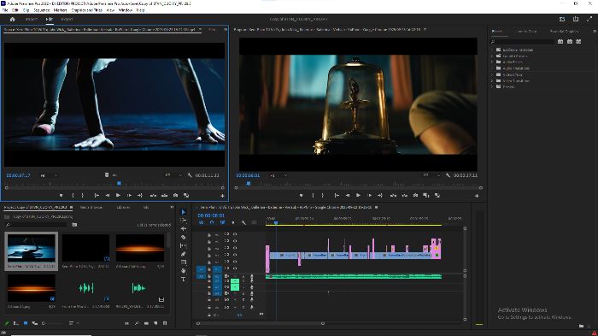Viewport: 598px width, 336px height.
Task: Open the File menu
Action: (5, 10)
